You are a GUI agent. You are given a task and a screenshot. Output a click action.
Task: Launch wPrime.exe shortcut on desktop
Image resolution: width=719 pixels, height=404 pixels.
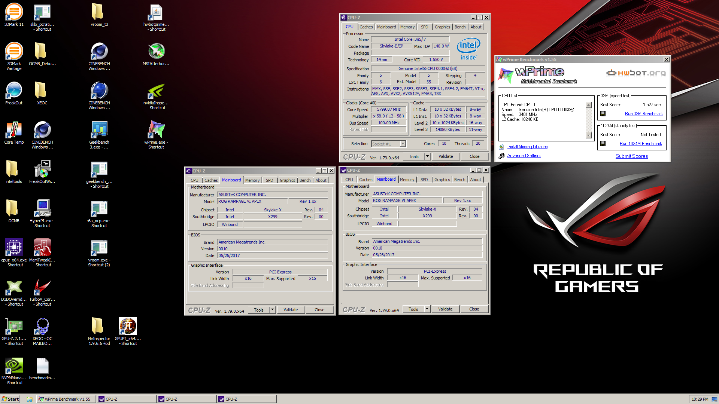(x=156, y=130)
